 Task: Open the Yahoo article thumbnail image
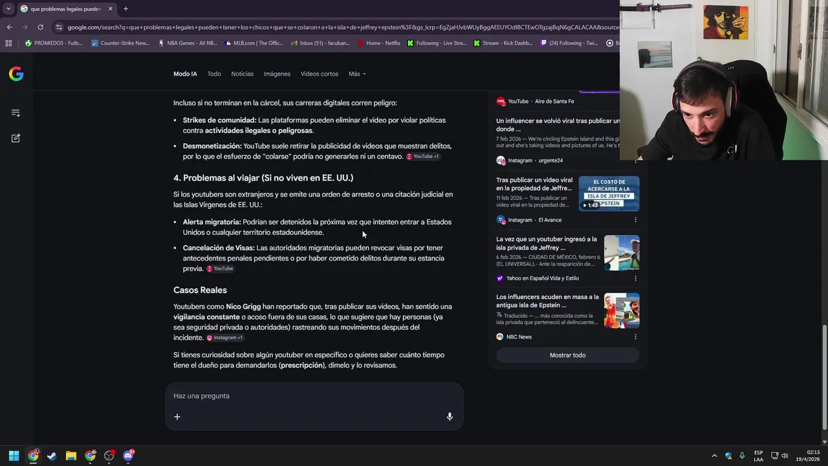click(622, 252)
